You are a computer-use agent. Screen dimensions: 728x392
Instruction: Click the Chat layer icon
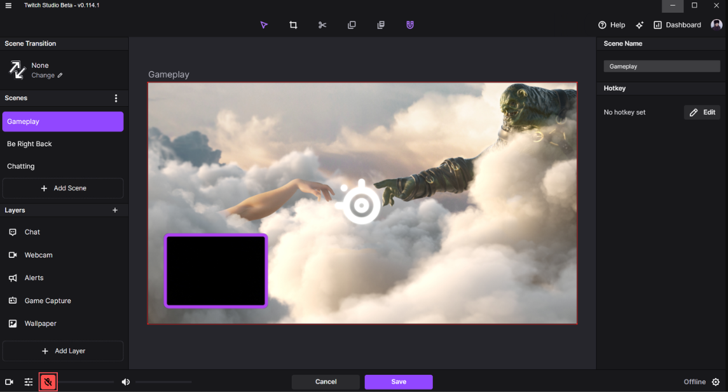[x=13, y=232]
